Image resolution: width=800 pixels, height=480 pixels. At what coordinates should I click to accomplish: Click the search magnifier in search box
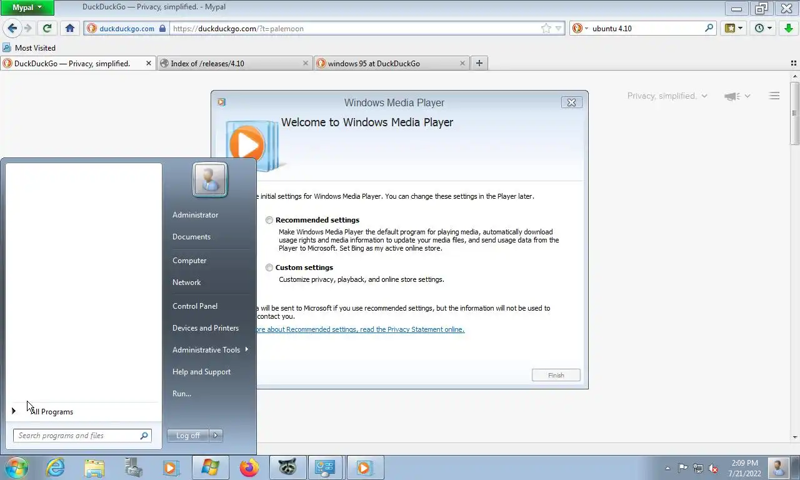click(x=709, y=28)
